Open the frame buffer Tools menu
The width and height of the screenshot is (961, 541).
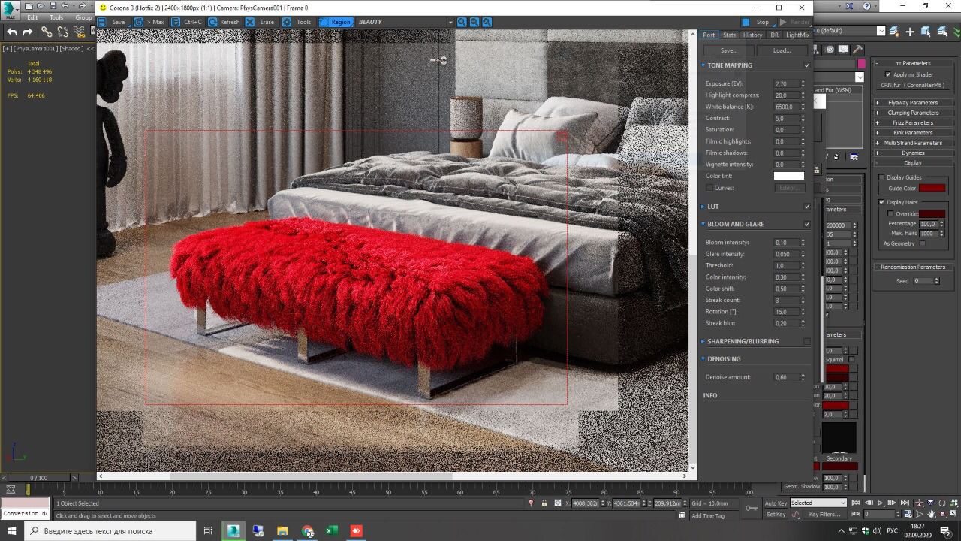297,22
